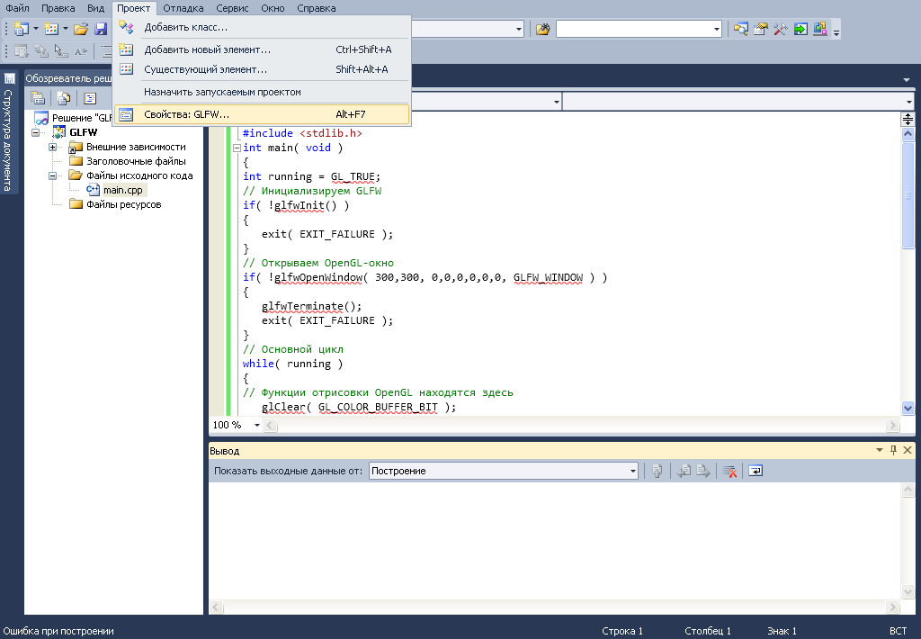This screenshot has width=921, height=639.
Task: Click the Save (floppy disk) toolbar icon
Action: coord(101,29)
